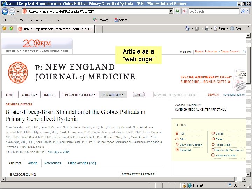Open the Advanced Search link
The width and height of the screenshot is (252, 189).
coord(234,94)
